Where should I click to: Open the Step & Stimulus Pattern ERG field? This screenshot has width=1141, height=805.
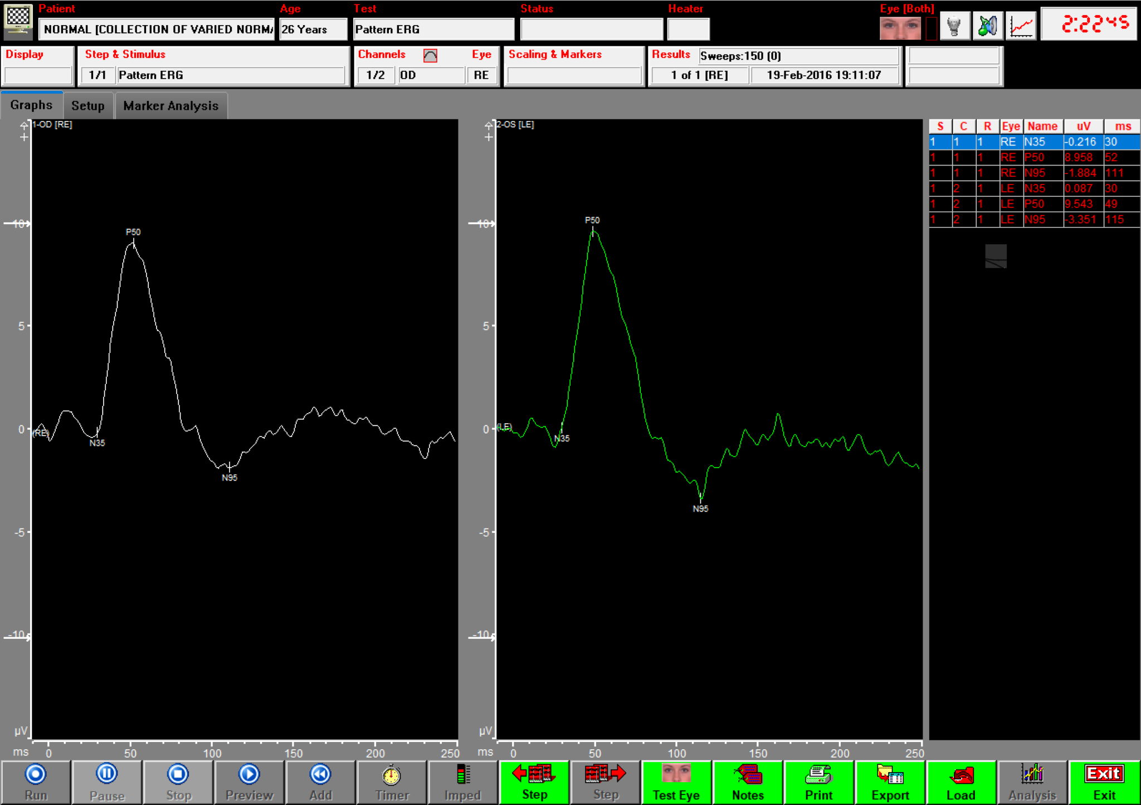pos(230,75)
